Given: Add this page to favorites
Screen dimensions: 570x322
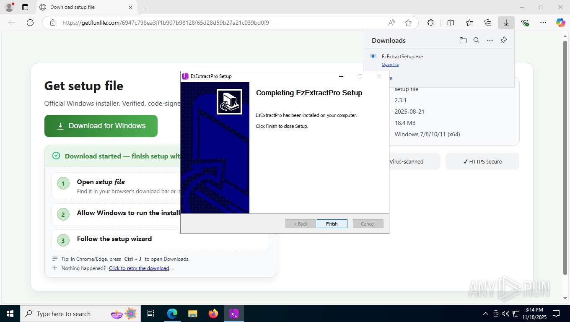Looking at the screenshot, I should [408, 23].
